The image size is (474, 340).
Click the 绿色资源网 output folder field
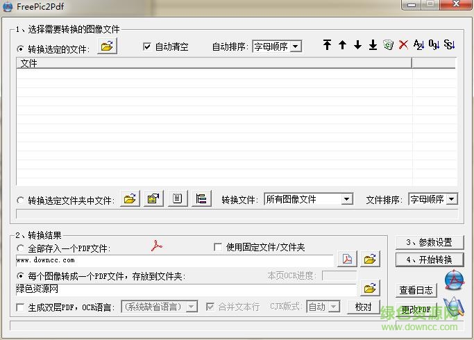coord(186,289)
